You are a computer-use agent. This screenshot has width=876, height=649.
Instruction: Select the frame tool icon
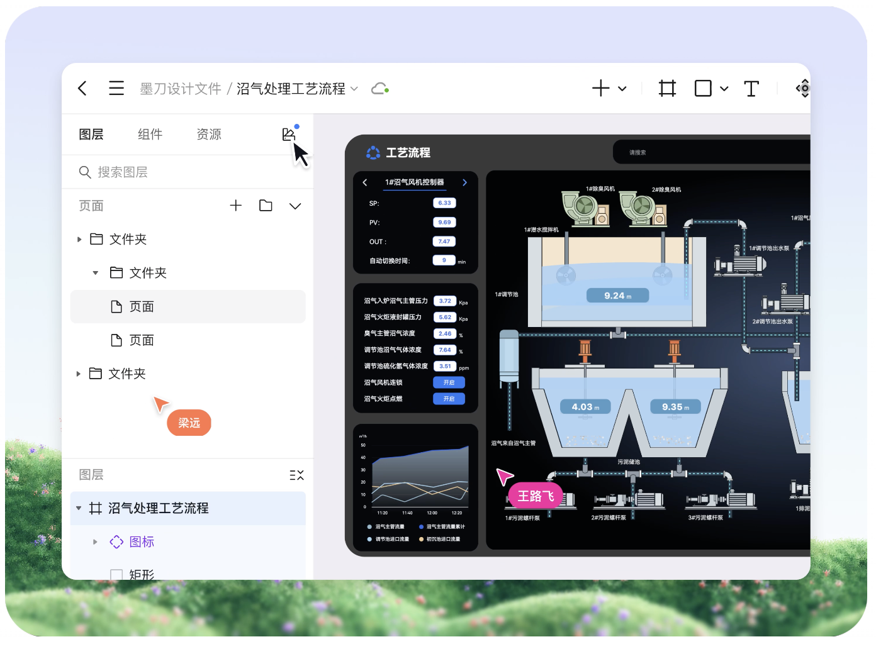[667, 89]
